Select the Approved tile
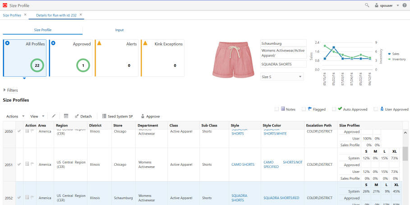Image resolution: width=410 pixels, height=205 pixels. point(71,58)
